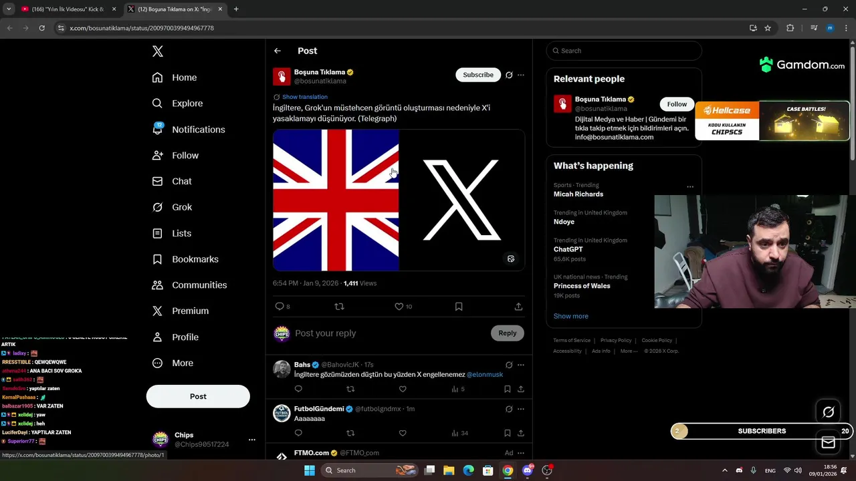Click Show translation link
856x481 pixels.
click(304, 97)
